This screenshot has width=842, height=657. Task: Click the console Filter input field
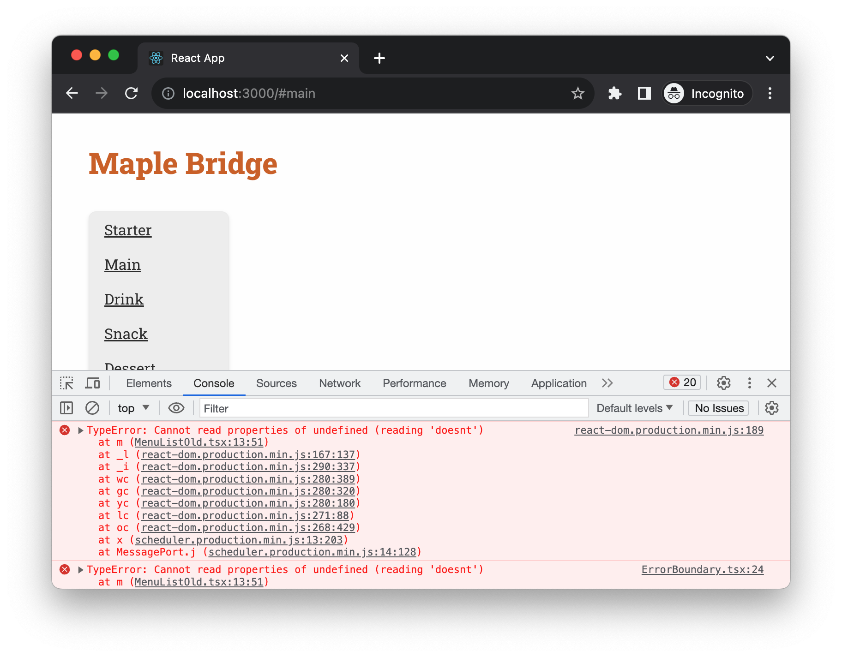click(393, 408)
